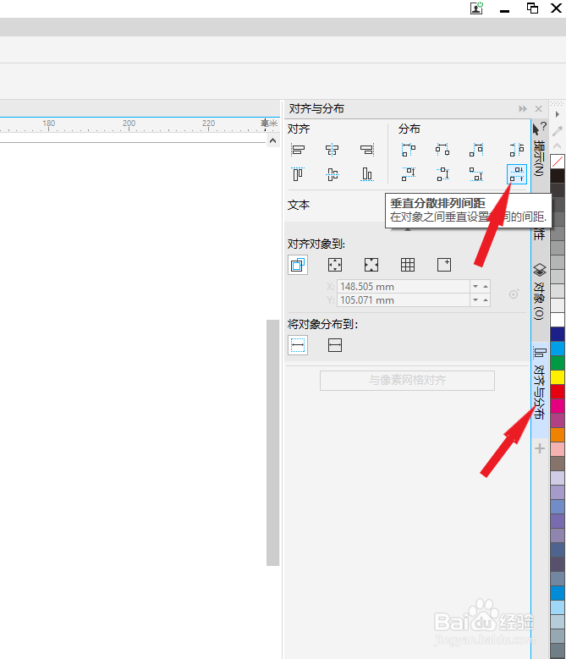Pick the black color swatch
This screenshot has width=566, height=659.
coord(558,176)
